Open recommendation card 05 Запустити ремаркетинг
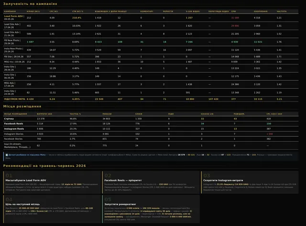 coord(151,209)
